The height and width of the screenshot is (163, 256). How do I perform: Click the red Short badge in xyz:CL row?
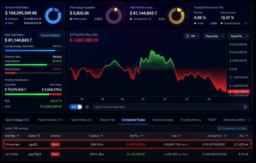(55, 145)
